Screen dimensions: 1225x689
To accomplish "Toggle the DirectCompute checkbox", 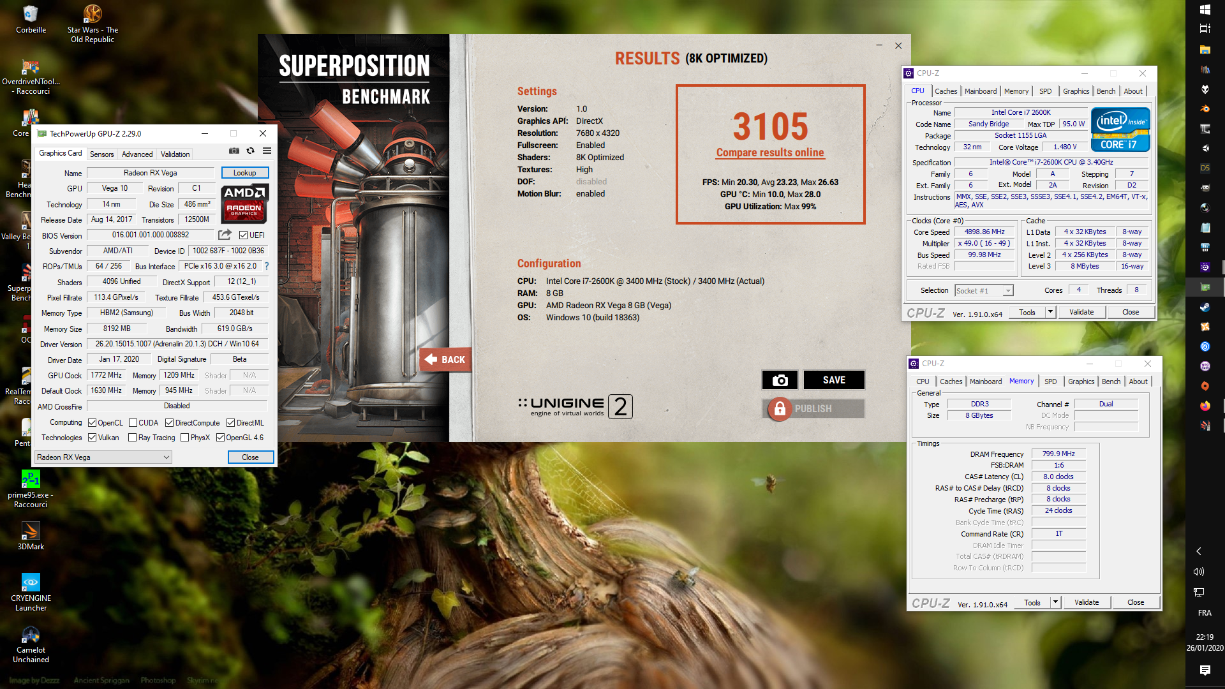I will [x=169, y=422].
